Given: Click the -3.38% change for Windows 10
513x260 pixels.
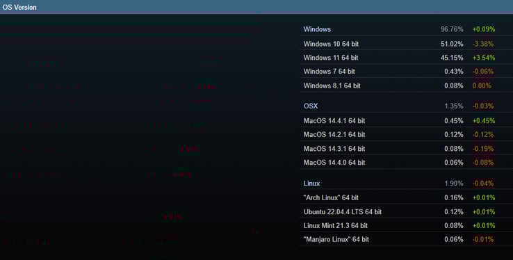Looking at the screenshot, I should tap(483, 44).
